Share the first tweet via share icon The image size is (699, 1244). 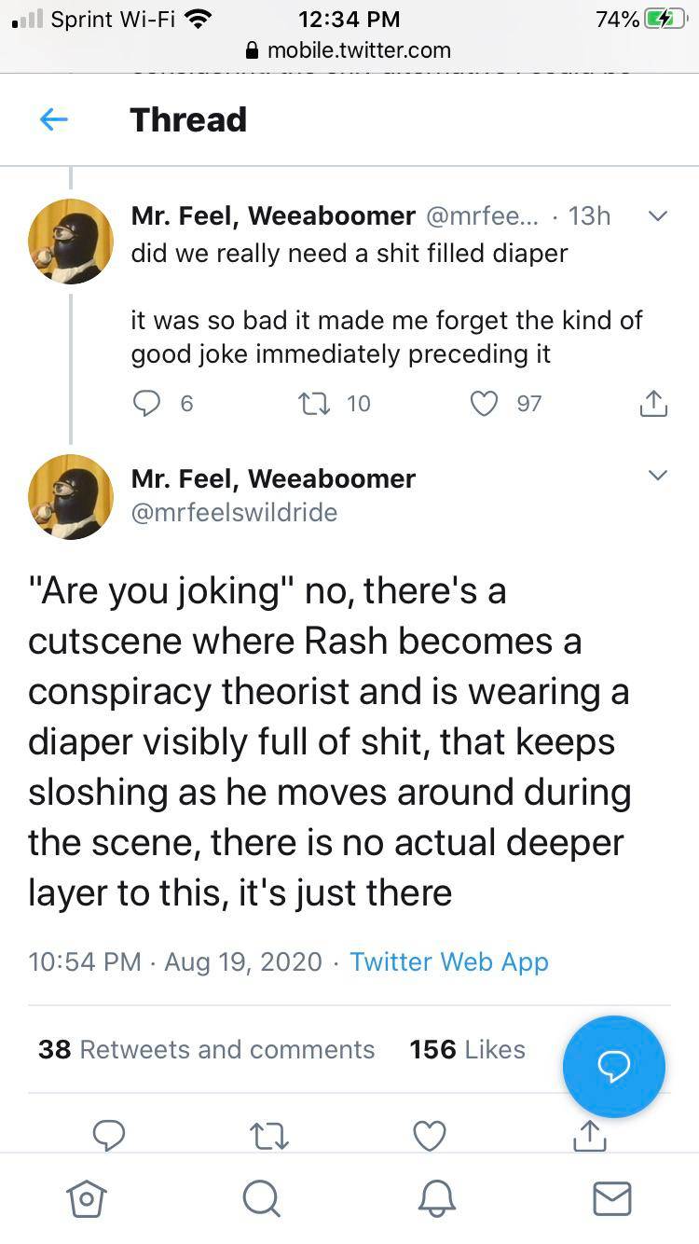[x=653, y=403]
